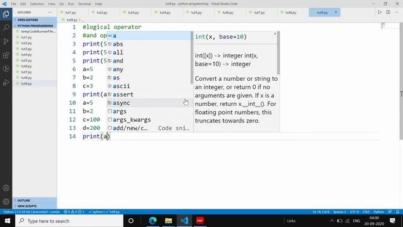
Task: Open the PDF app on taskbar
Action: (200, 221)
